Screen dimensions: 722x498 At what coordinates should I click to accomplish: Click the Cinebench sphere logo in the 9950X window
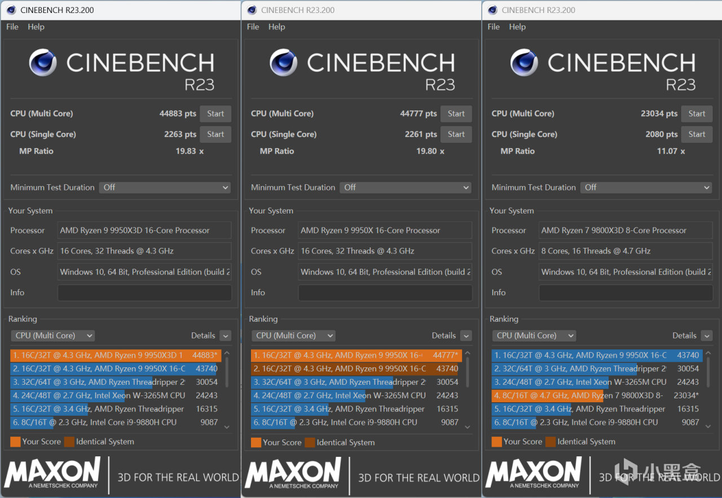283,63
